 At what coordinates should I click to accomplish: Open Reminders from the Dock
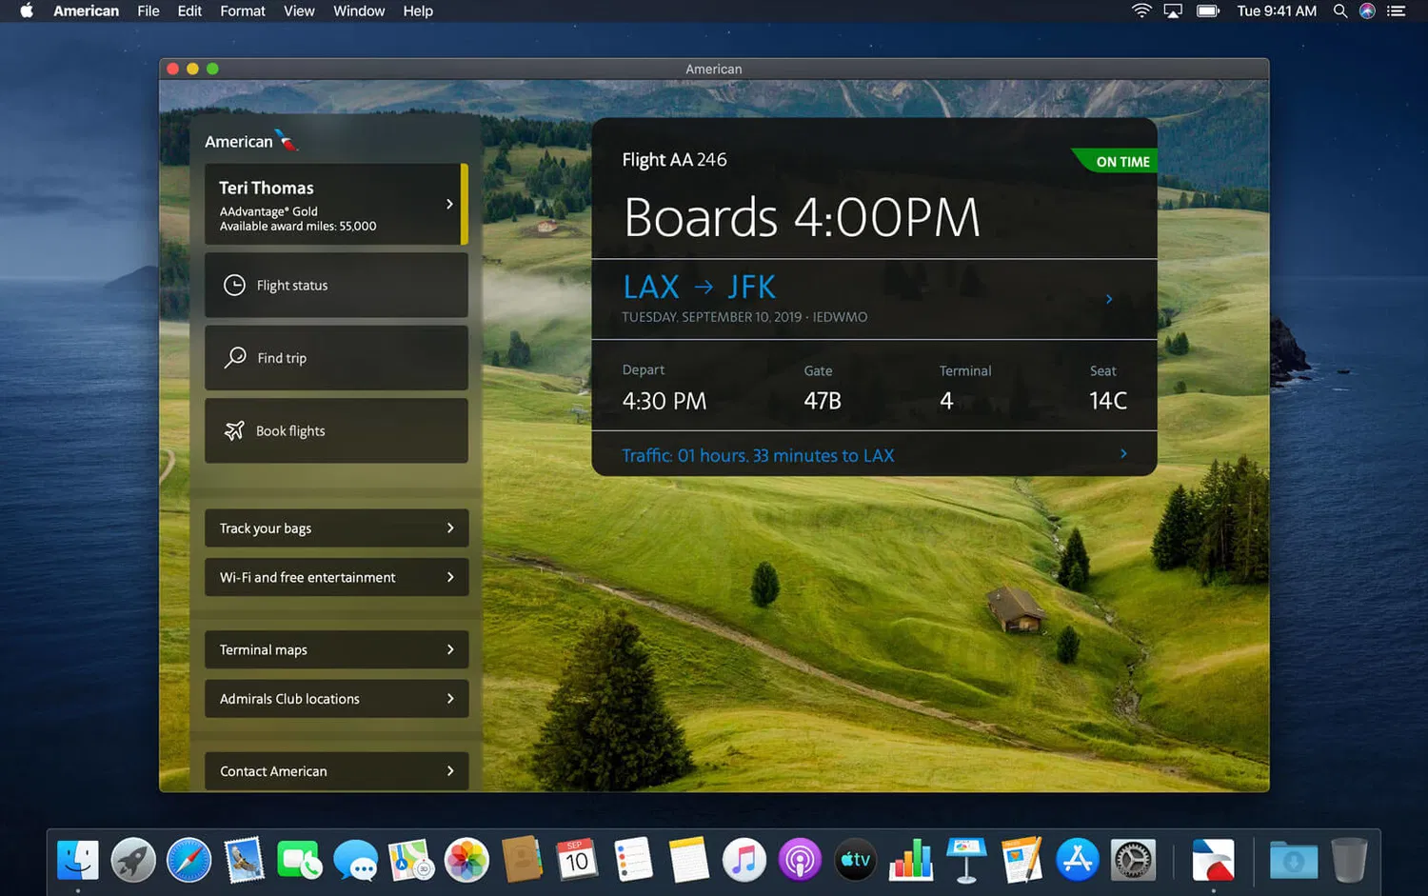[634, 861]
